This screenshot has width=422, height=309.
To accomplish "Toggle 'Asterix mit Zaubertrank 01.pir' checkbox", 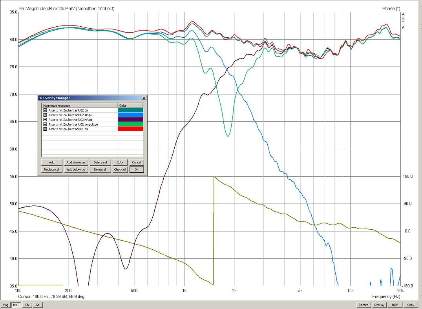I will coord(46,129).
